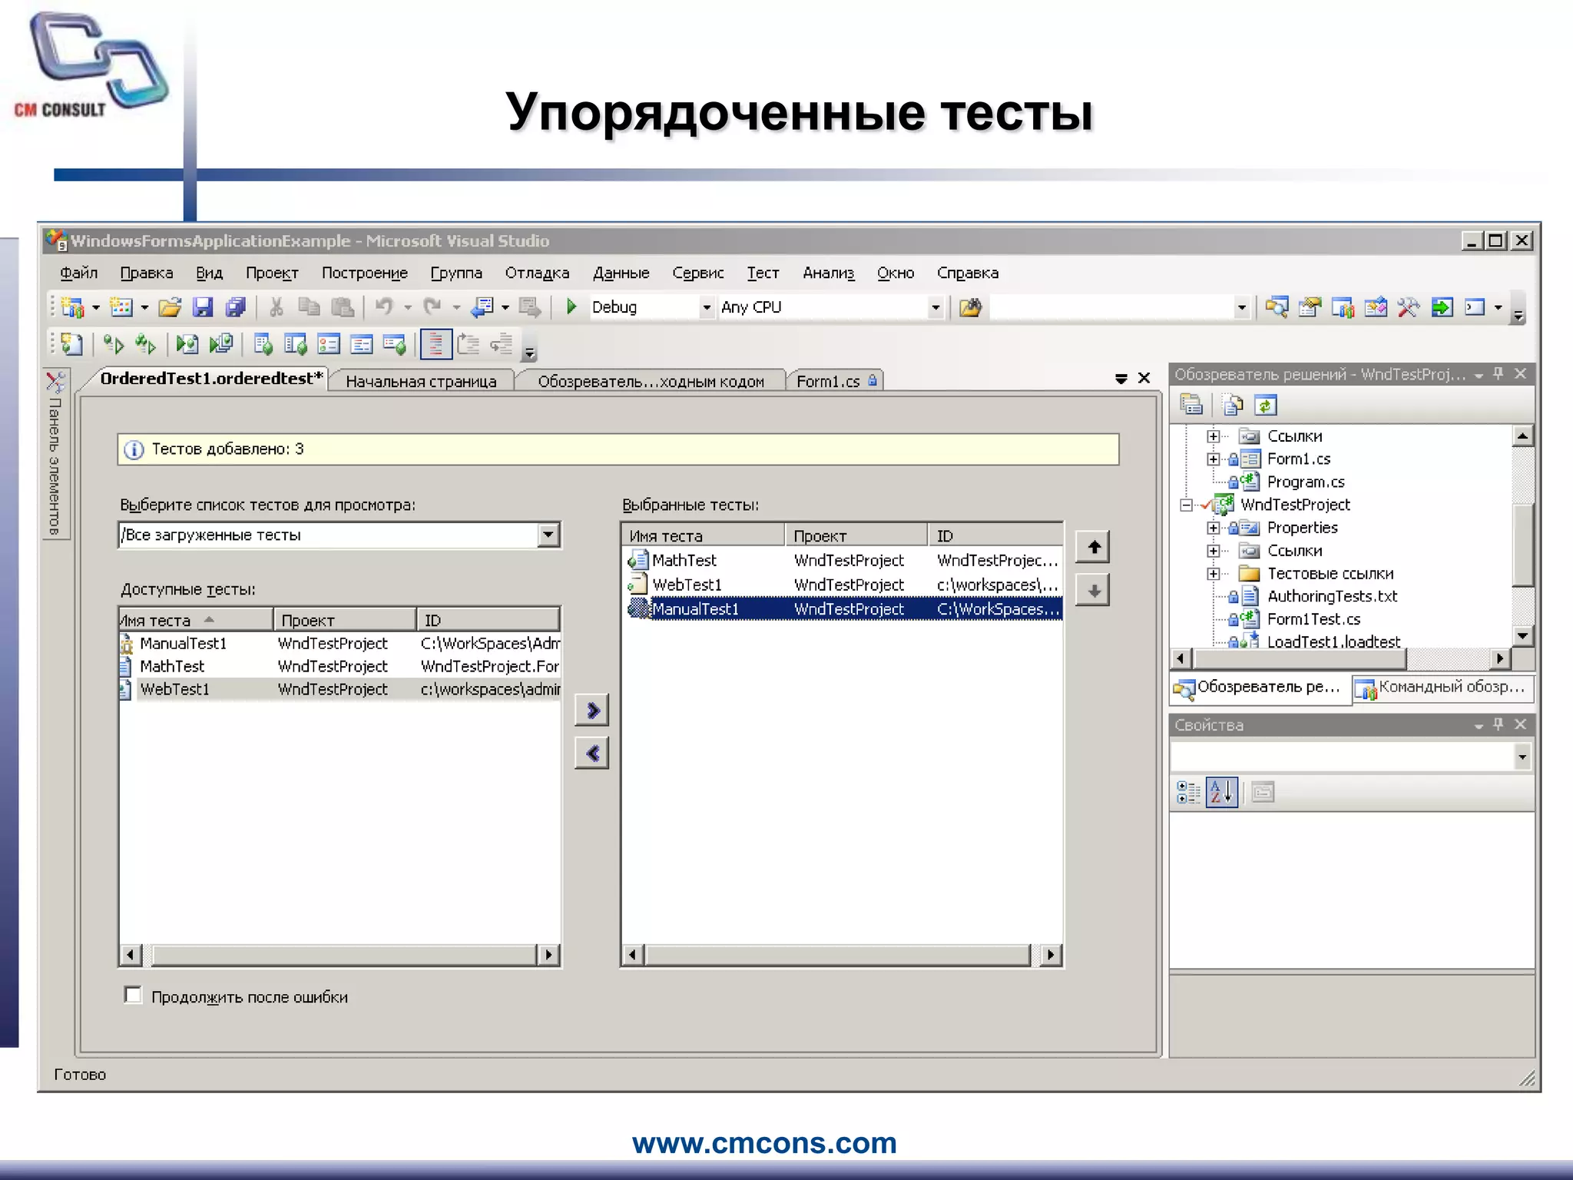Switch to Командный обозр... panel tab
Image resolution: width=1573 pixels, height=1180 pixels.
[x=1442, y=688]
